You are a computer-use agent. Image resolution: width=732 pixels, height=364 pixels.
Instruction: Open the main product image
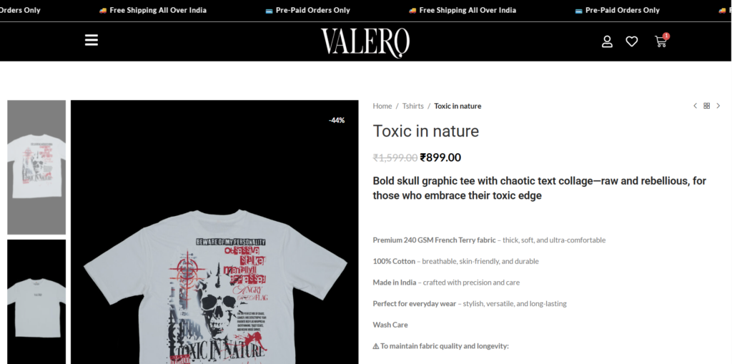coord(214,232)
